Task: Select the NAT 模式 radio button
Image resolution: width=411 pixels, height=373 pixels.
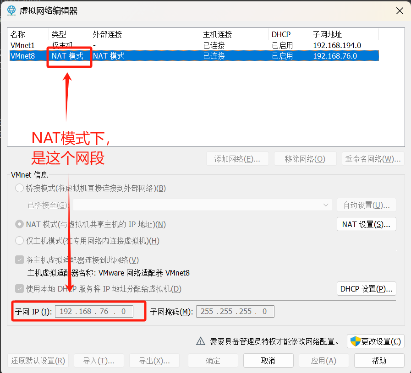Action: tap(19, 224)
